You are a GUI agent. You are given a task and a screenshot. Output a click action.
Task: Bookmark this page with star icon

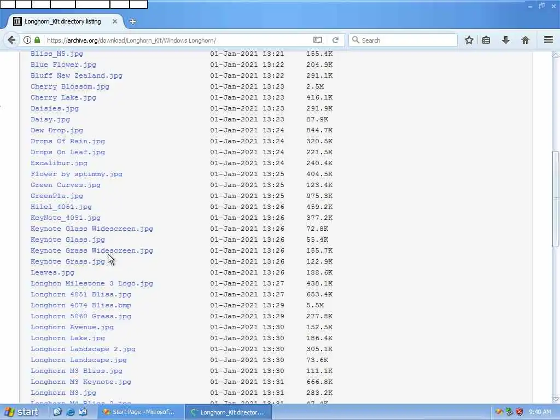tap(469, 40)
